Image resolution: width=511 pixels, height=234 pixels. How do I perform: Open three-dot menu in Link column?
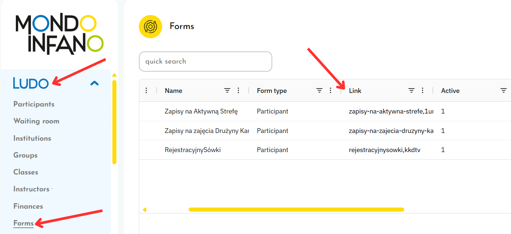click(423, 90)
